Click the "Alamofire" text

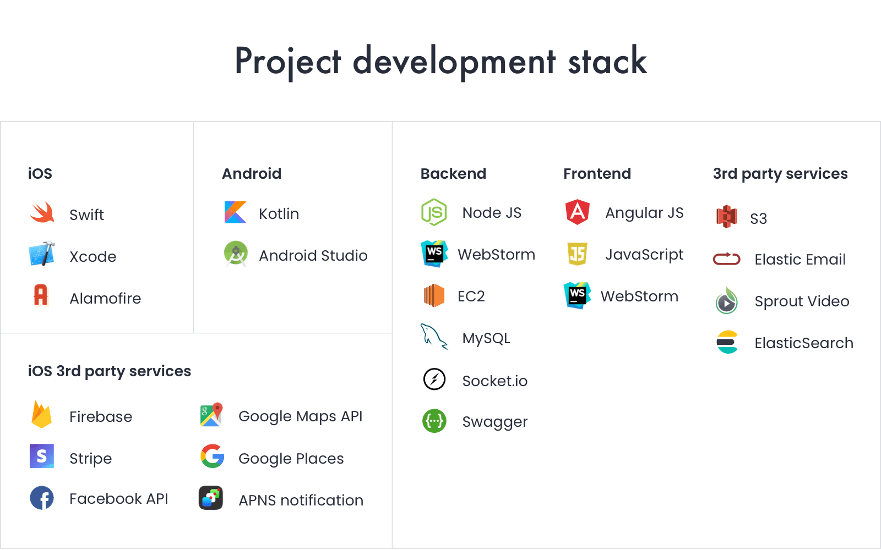tap(105, 298)
